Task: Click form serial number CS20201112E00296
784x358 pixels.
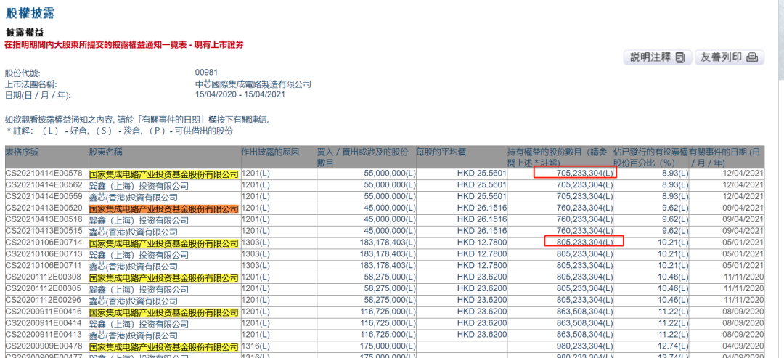Action: coord(43,301)
